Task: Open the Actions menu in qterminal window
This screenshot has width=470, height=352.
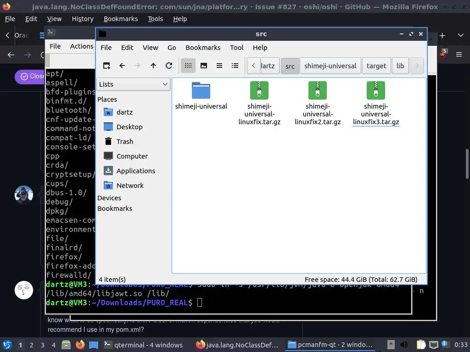Action: pyautogui.click(x=82, y=46)
